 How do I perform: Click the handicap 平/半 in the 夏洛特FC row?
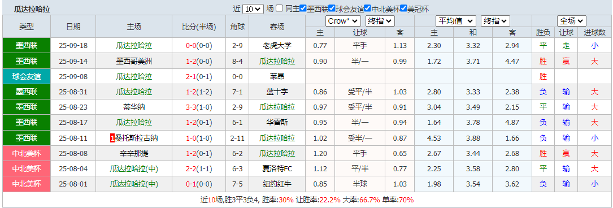click(360, 168)
